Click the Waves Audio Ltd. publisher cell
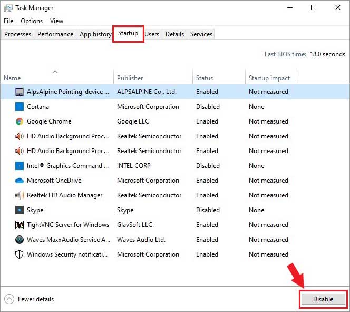 [x=141, y=240]
